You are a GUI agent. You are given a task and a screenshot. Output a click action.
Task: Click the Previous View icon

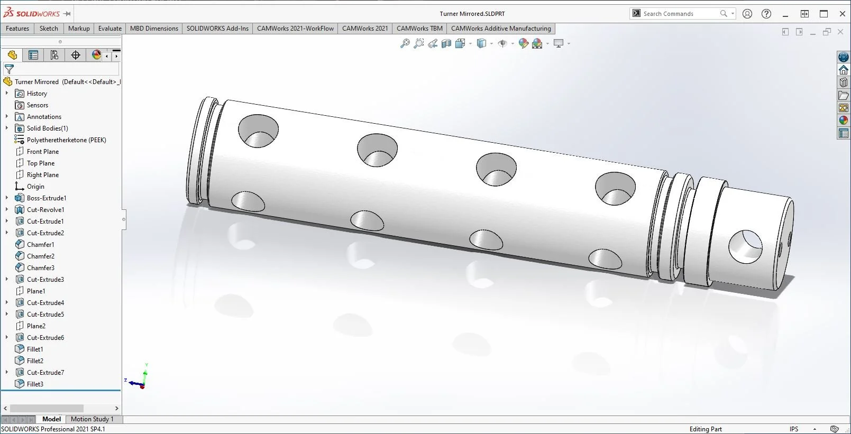pos(433,43)
